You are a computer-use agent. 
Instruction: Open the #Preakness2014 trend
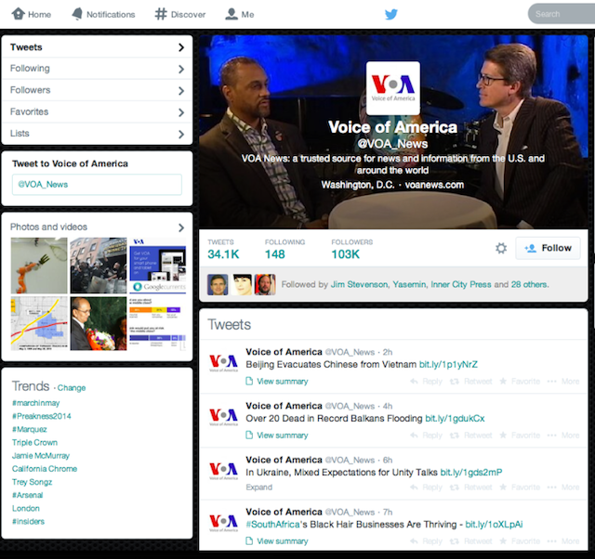(41, 416)
